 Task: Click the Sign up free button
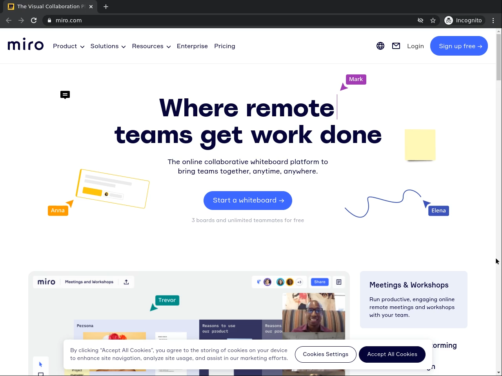459,46
